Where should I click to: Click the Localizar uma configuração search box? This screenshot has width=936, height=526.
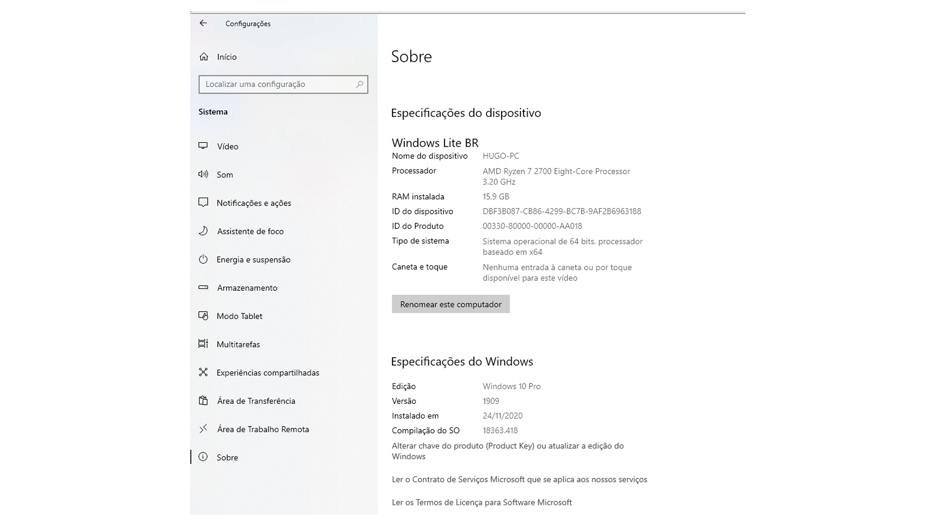pyautogui.click(x=283, y=84)
